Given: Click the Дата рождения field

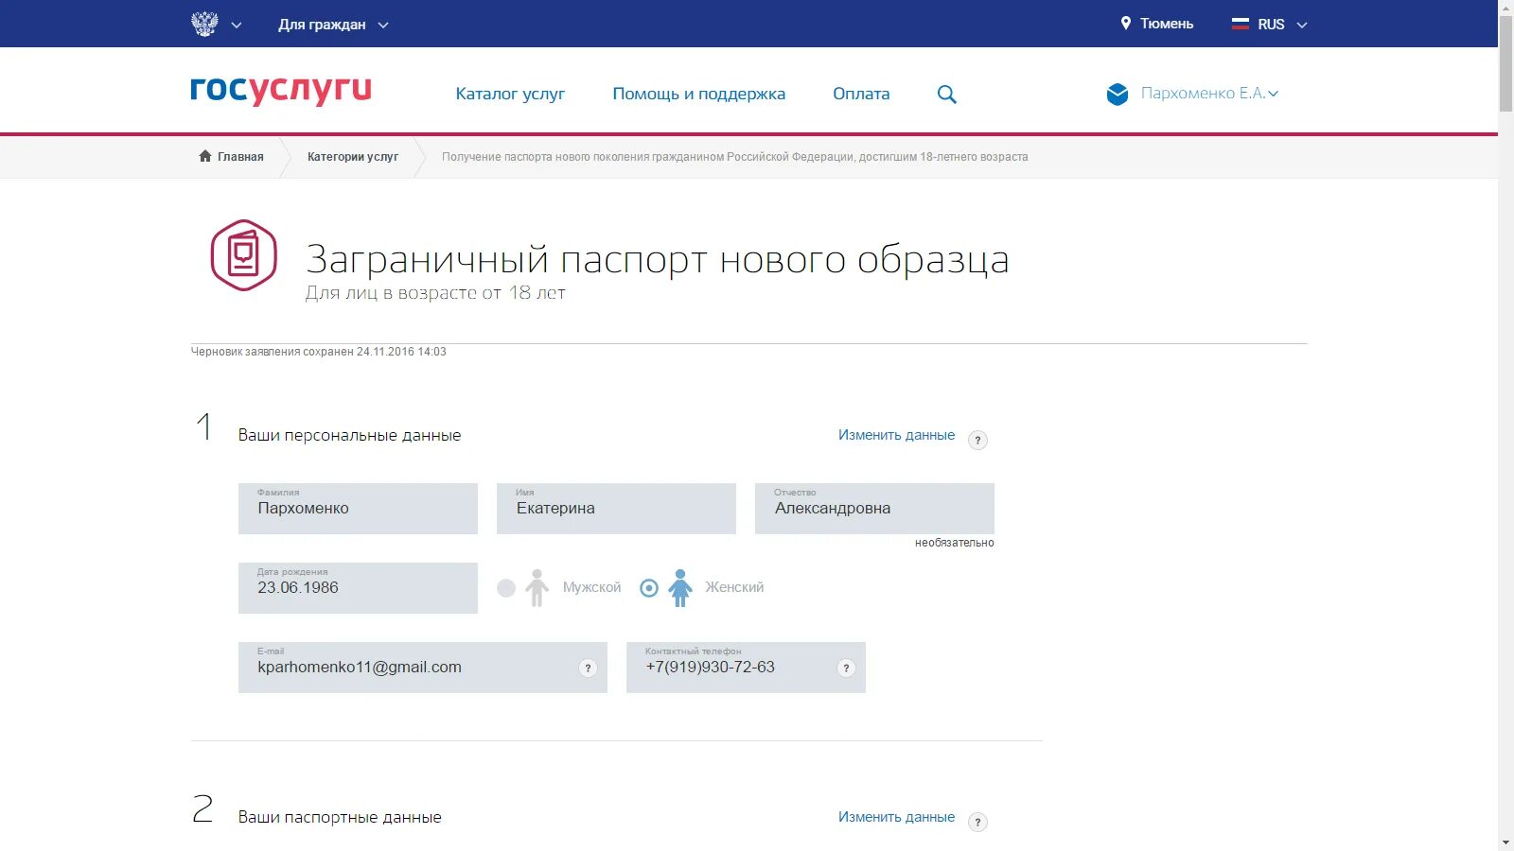Looking at the screenshot, I should (x=358, y=588).
